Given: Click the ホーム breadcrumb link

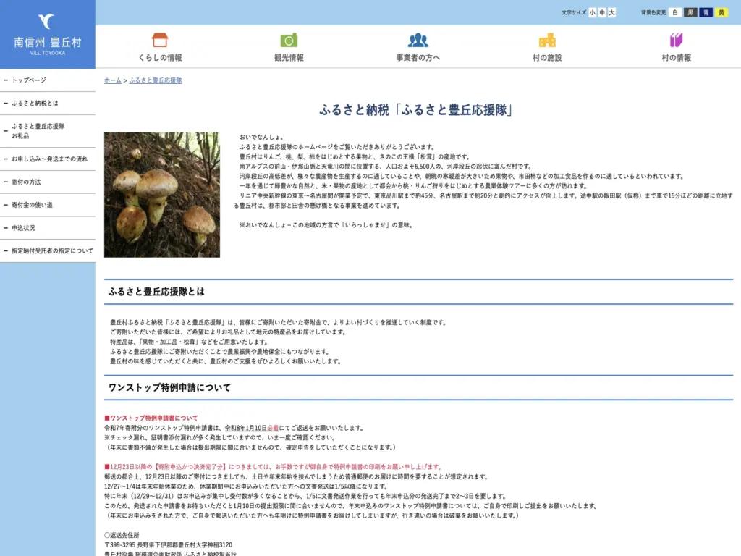Looking at the screenshot, I should pyautogui.click(x=112, y=80).
